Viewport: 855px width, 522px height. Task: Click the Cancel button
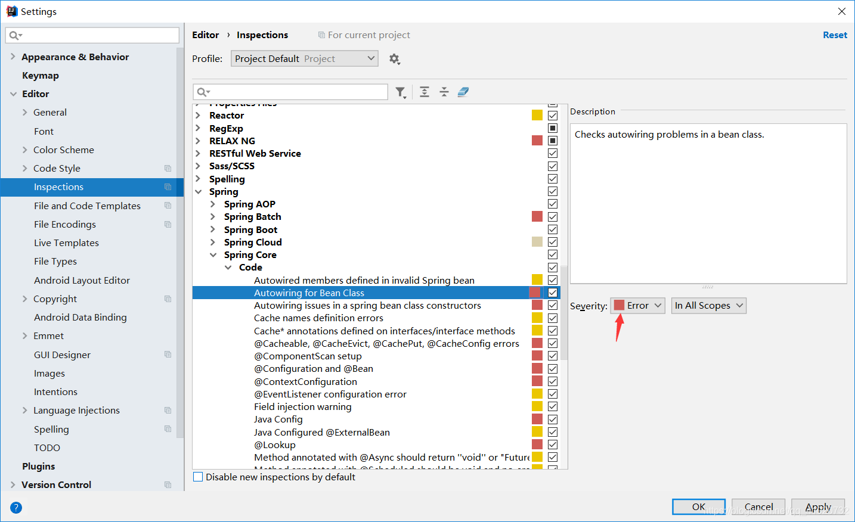(x=758, y=507)
